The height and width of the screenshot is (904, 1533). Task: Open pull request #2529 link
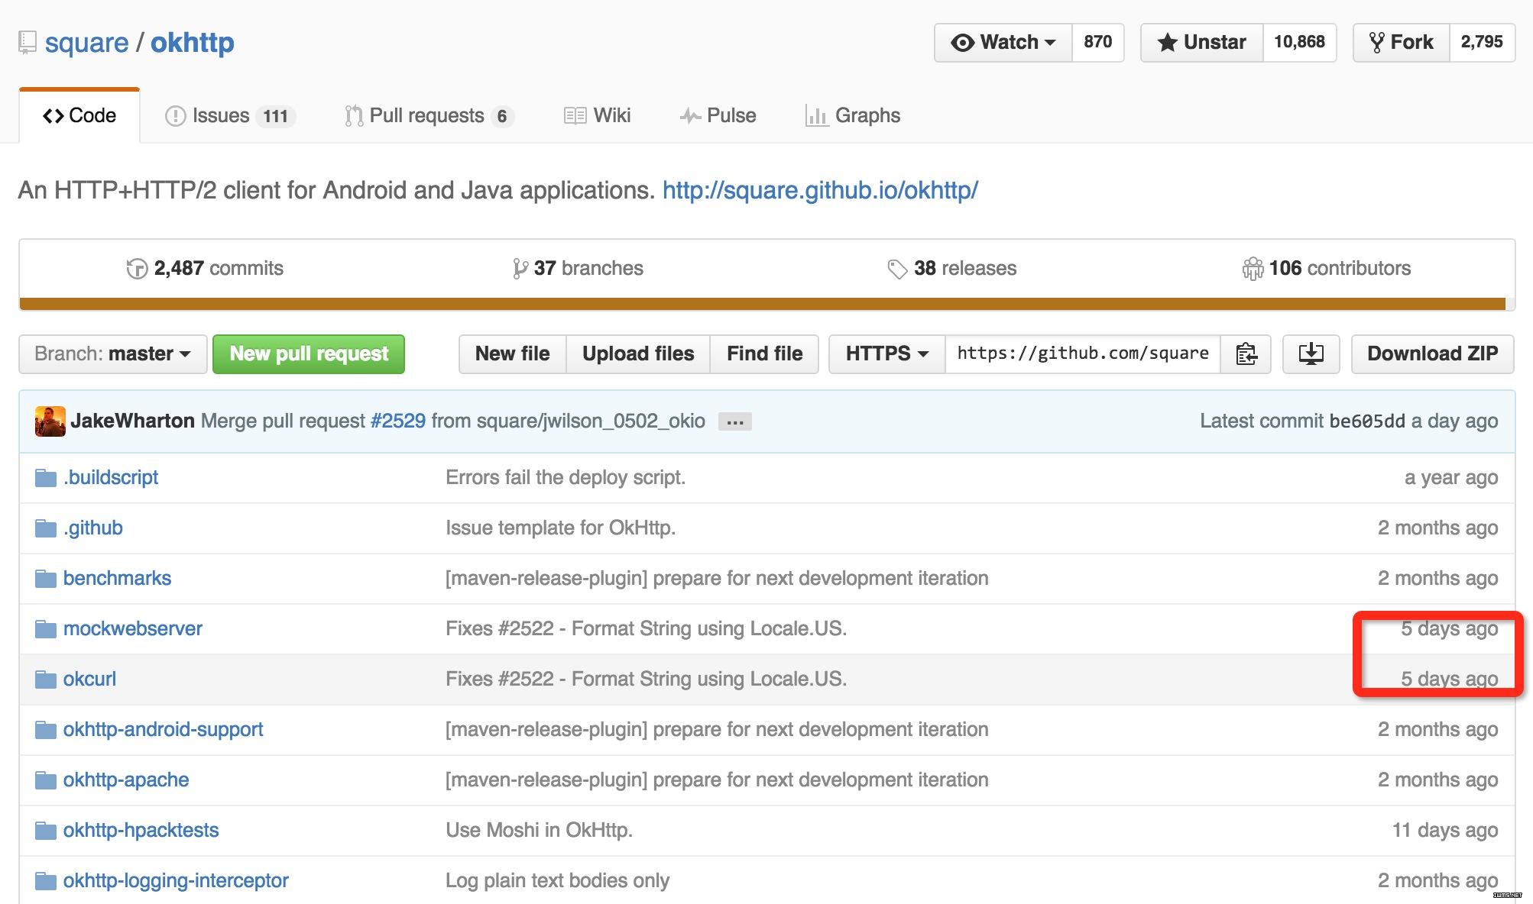[398, 421]
